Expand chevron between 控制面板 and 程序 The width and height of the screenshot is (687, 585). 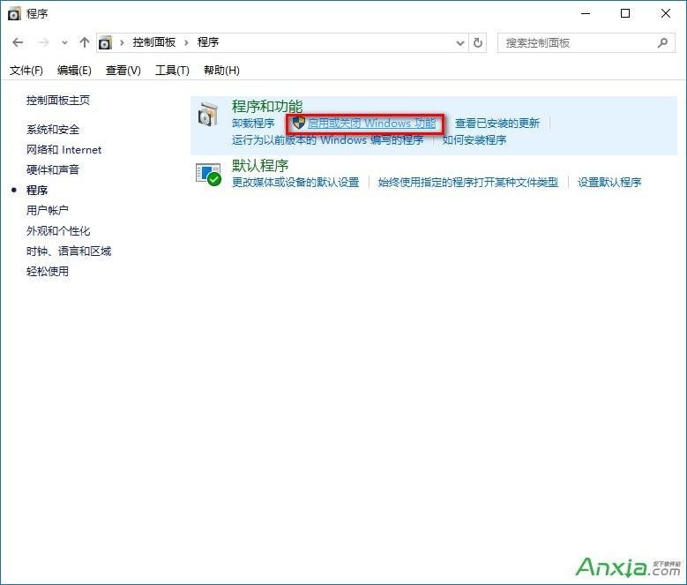[x=186, y=43]
